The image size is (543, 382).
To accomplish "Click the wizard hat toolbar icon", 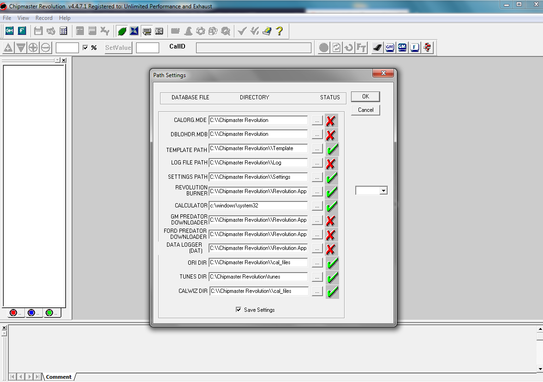I will [188, 31].
